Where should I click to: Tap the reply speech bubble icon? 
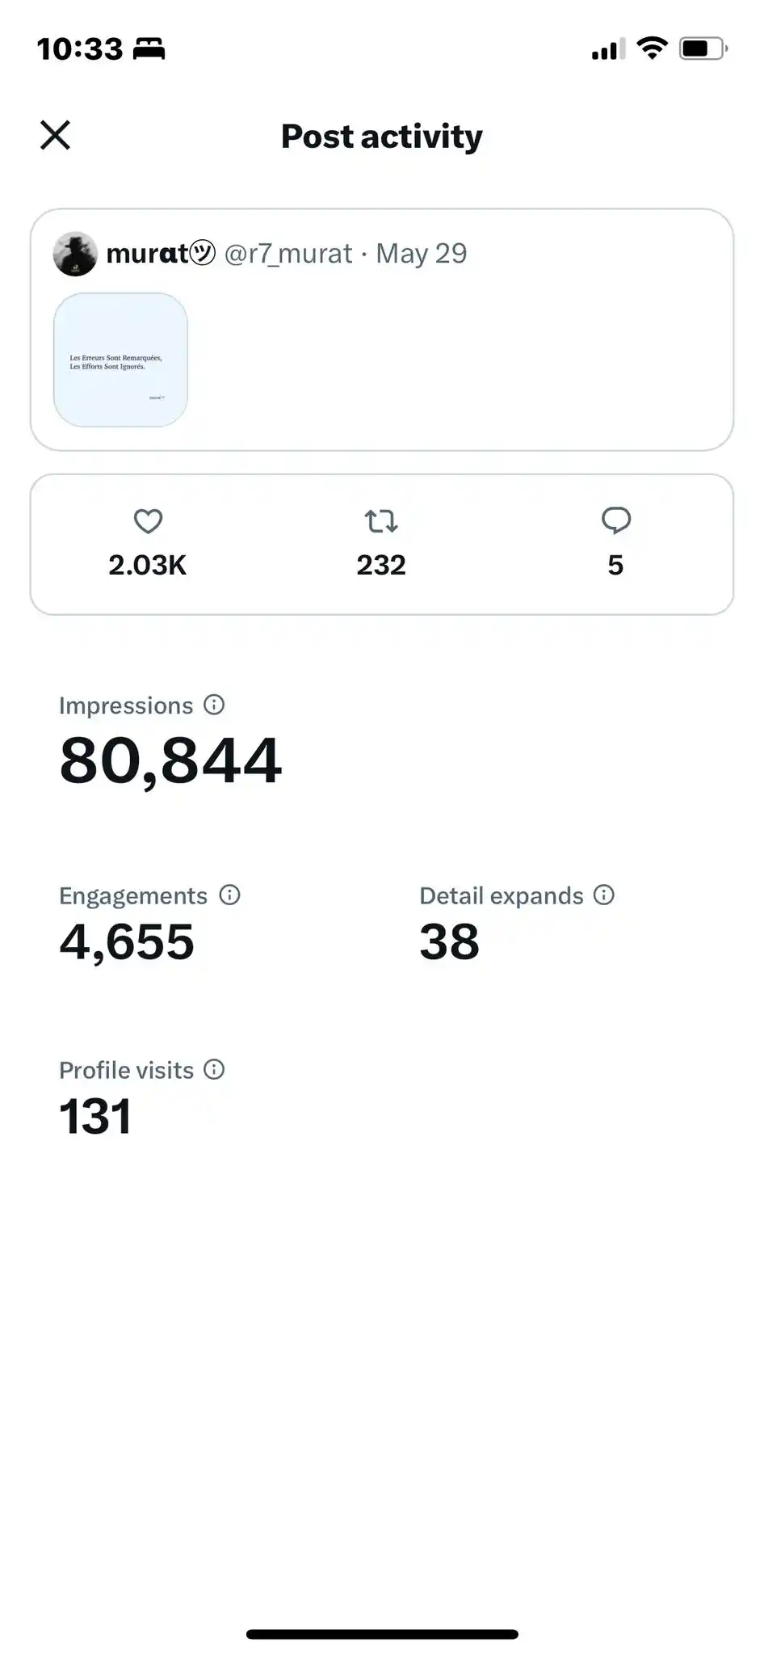616,520
